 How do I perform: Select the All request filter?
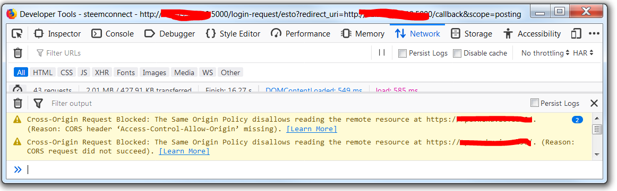21,72
